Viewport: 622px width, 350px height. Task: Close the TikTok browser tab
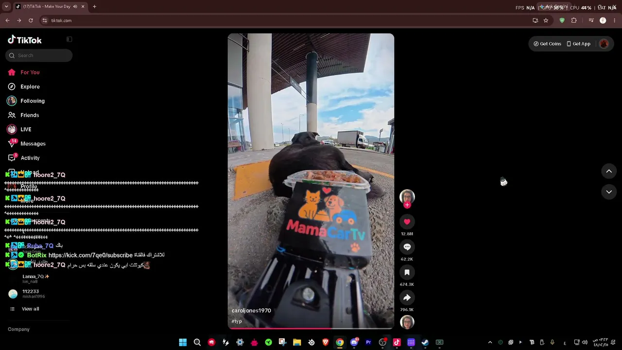pyautogui.click(x=83, y=7)
